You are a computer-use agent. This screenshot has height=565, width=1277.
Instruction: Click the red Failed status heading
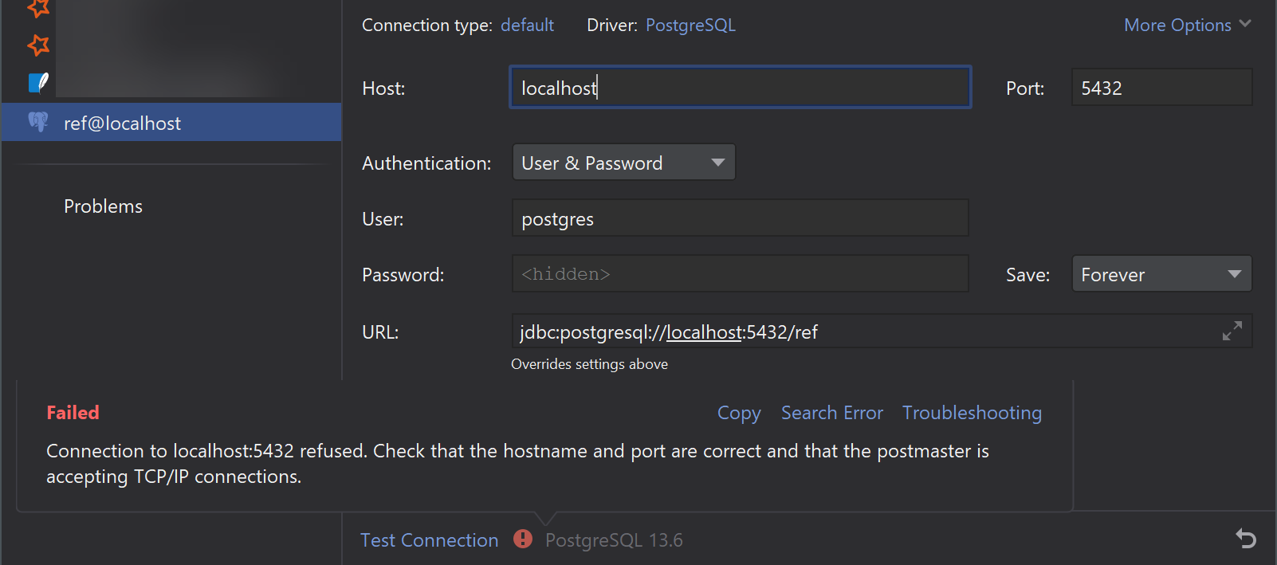tap(73, 413)
